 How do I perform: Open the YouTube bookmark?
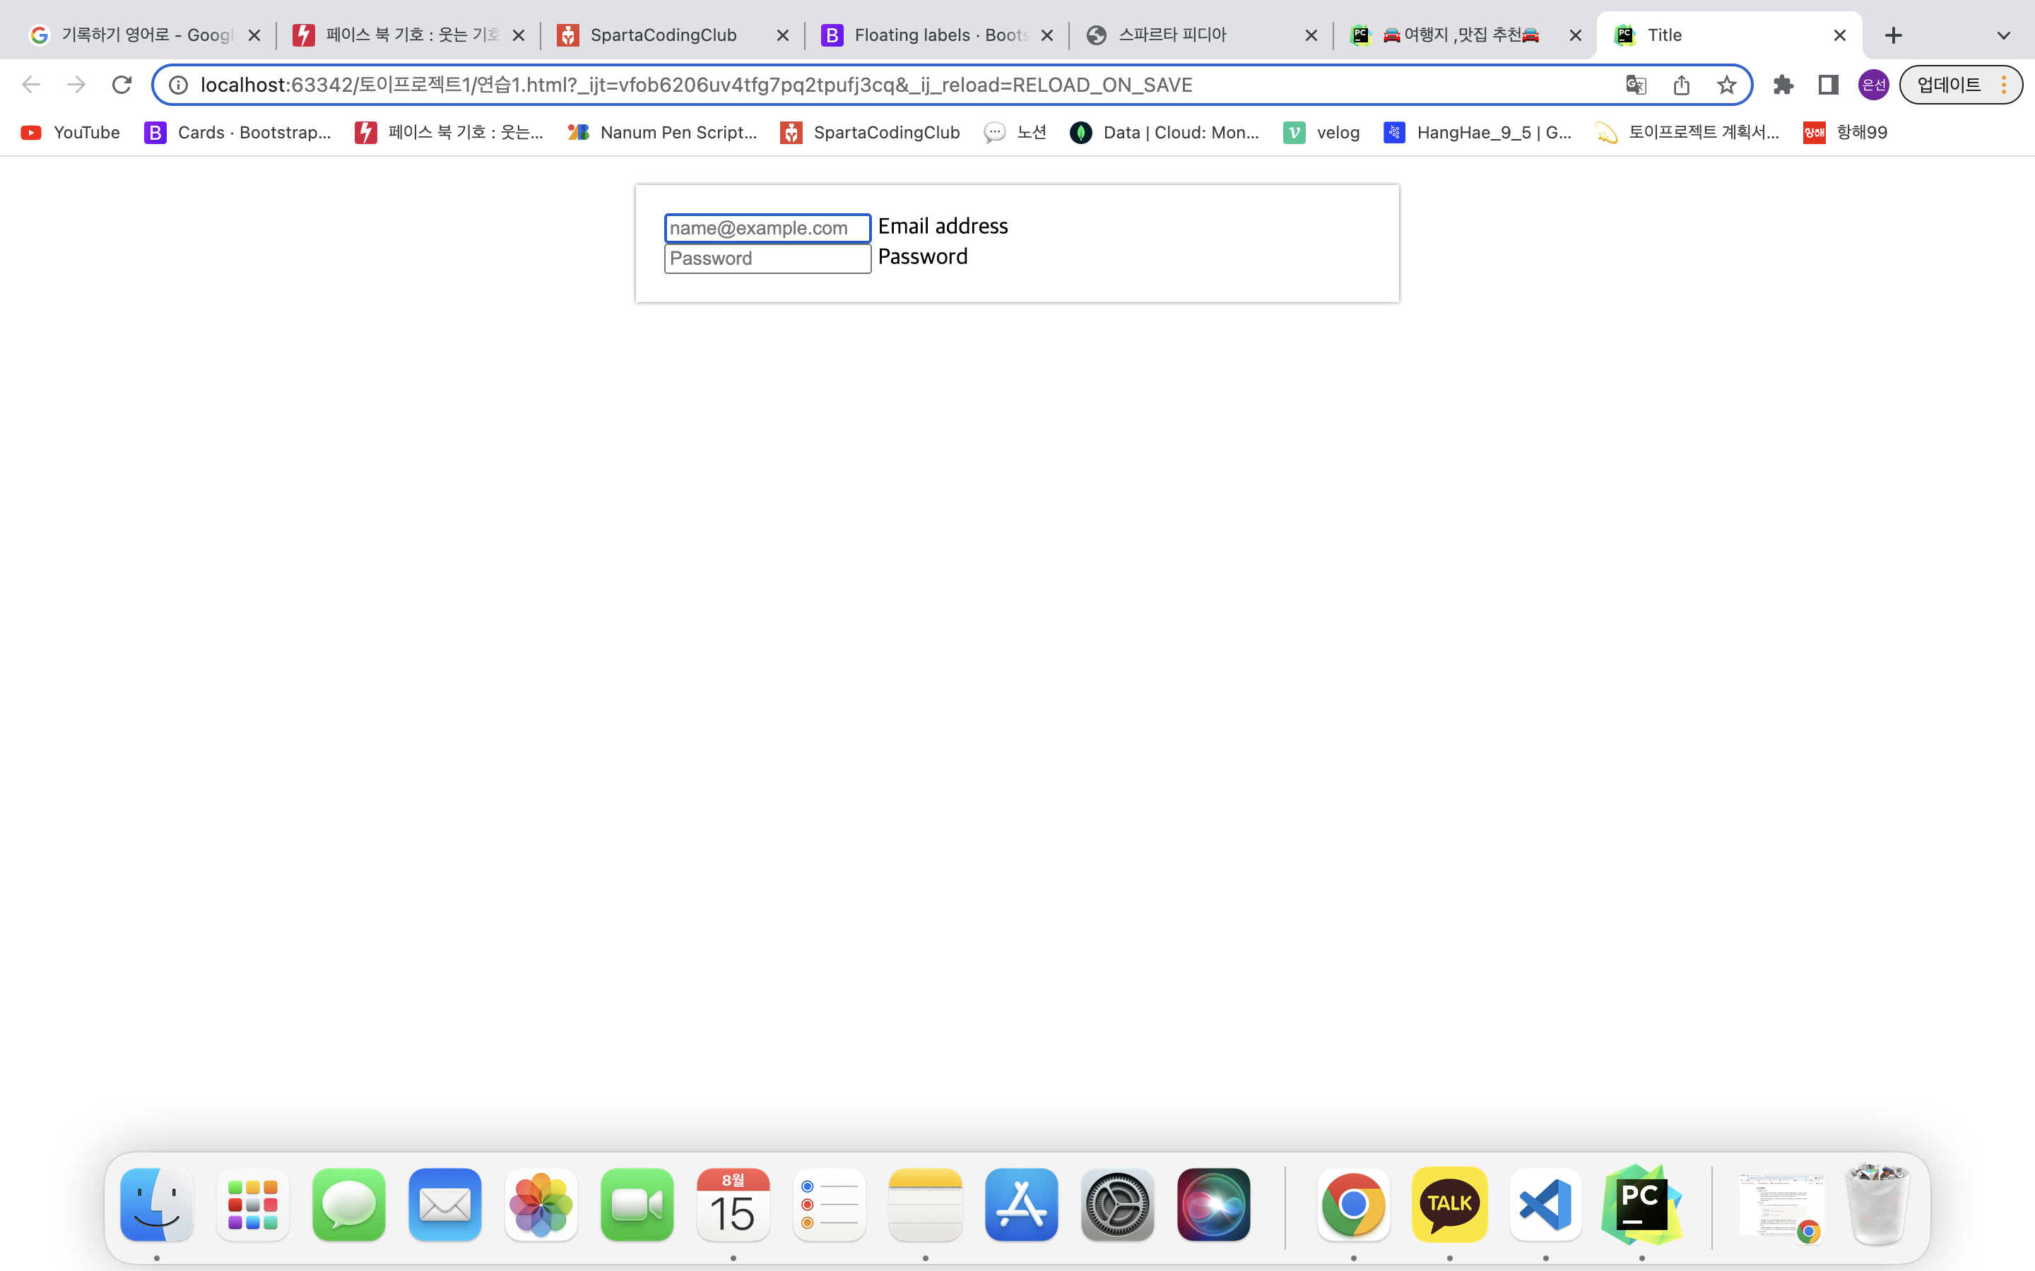click(71, 133)
